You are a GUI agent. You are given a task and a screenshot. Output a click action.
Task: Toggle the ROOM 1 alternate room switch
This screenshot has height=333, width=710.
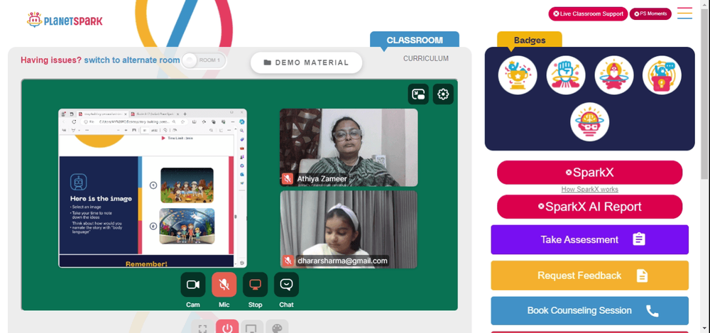tap(203, 60)
